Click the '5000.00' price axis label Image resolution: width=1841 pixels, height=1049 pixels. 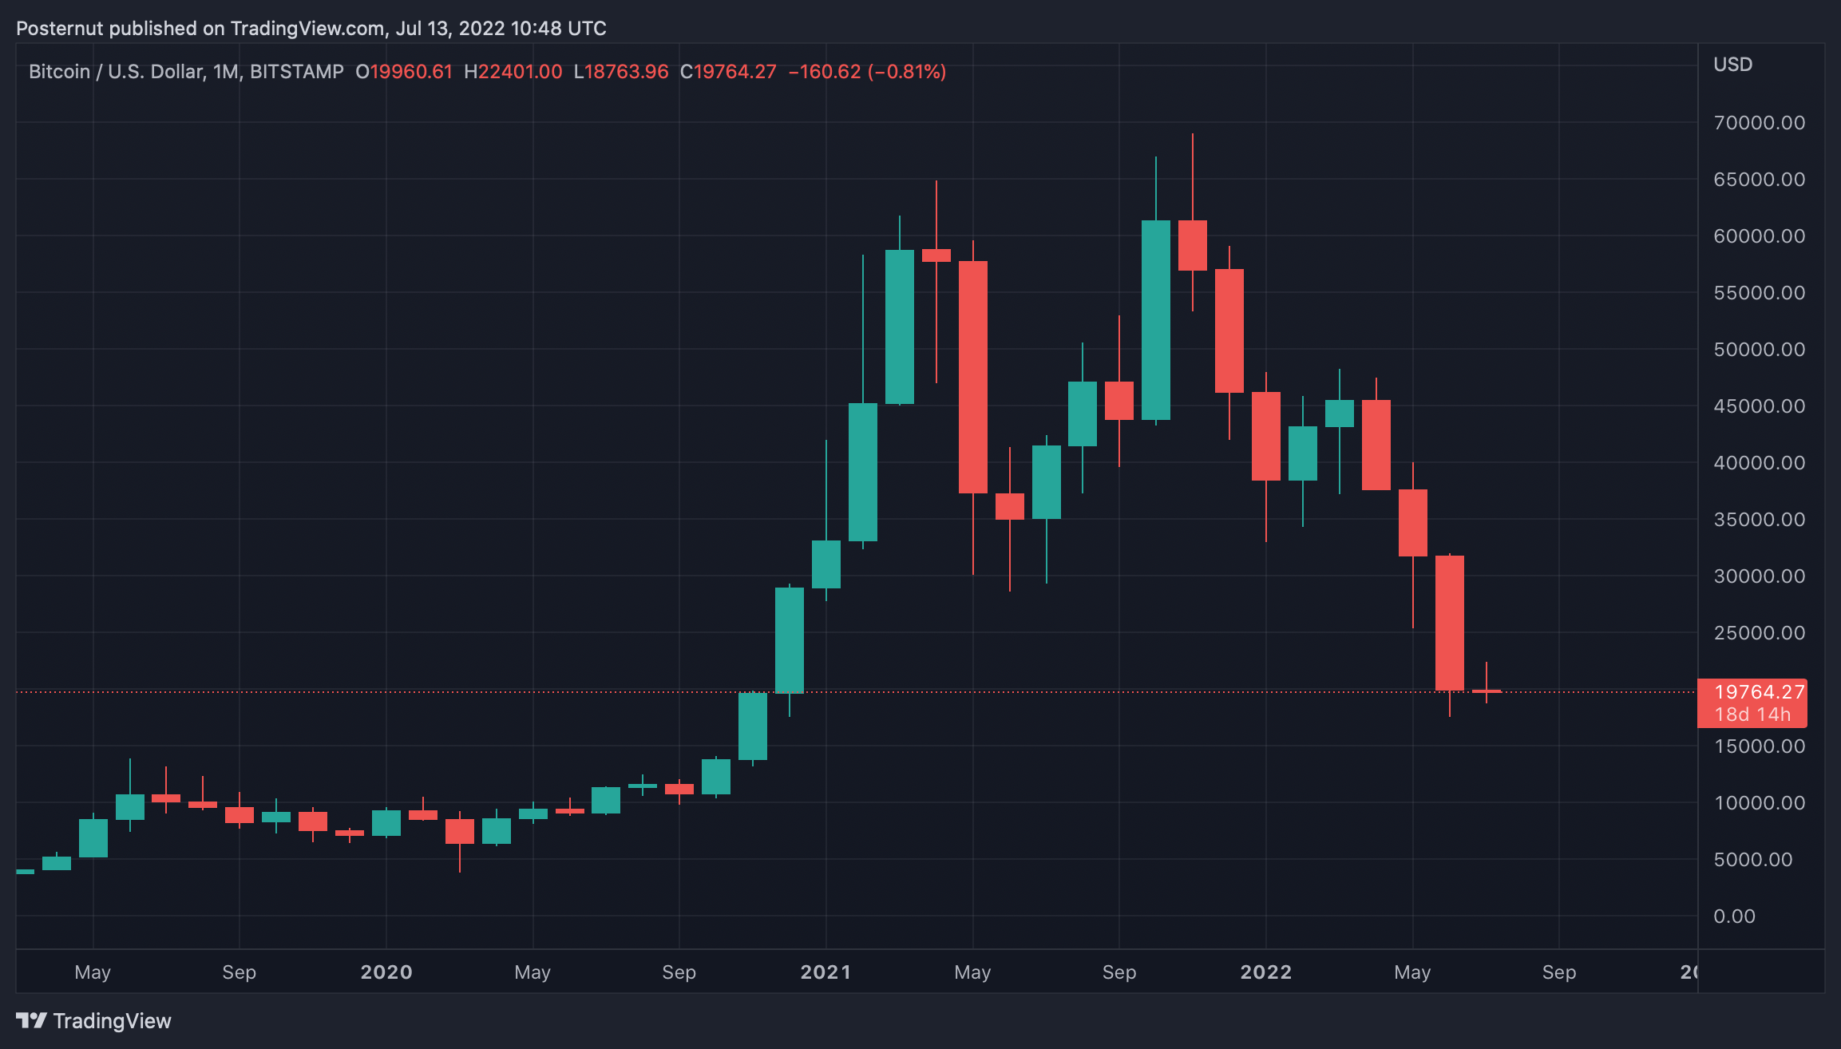pos(1753,860)
